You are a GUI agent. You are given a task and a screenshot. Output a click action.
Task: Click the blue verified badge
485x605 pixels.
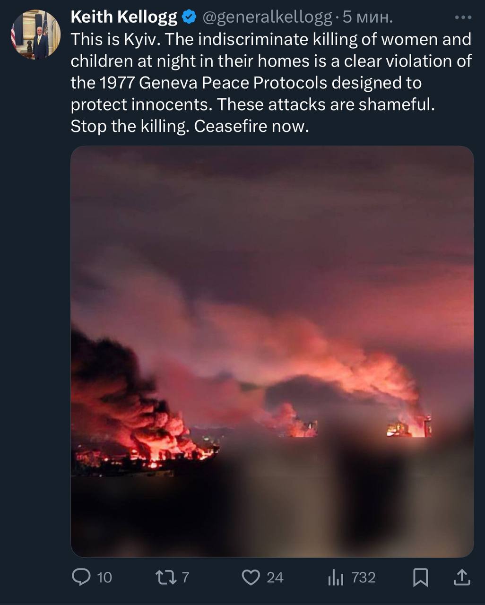(189, 17)
